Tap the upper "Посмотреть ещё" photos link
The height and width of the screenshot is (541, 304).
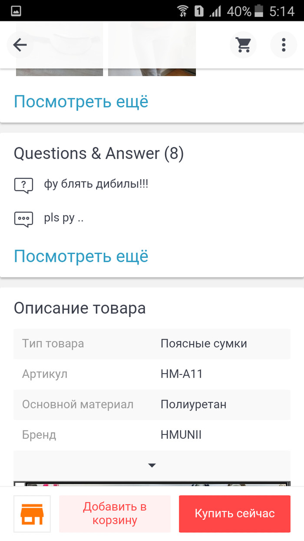pyautogui.click(x=81, y=102)
